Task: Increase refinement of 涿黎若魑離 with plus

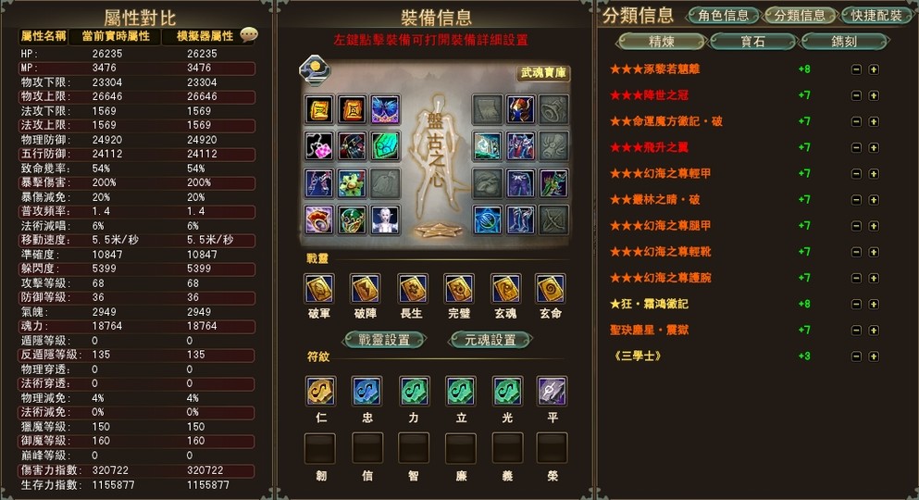Action: pos(874,69)
